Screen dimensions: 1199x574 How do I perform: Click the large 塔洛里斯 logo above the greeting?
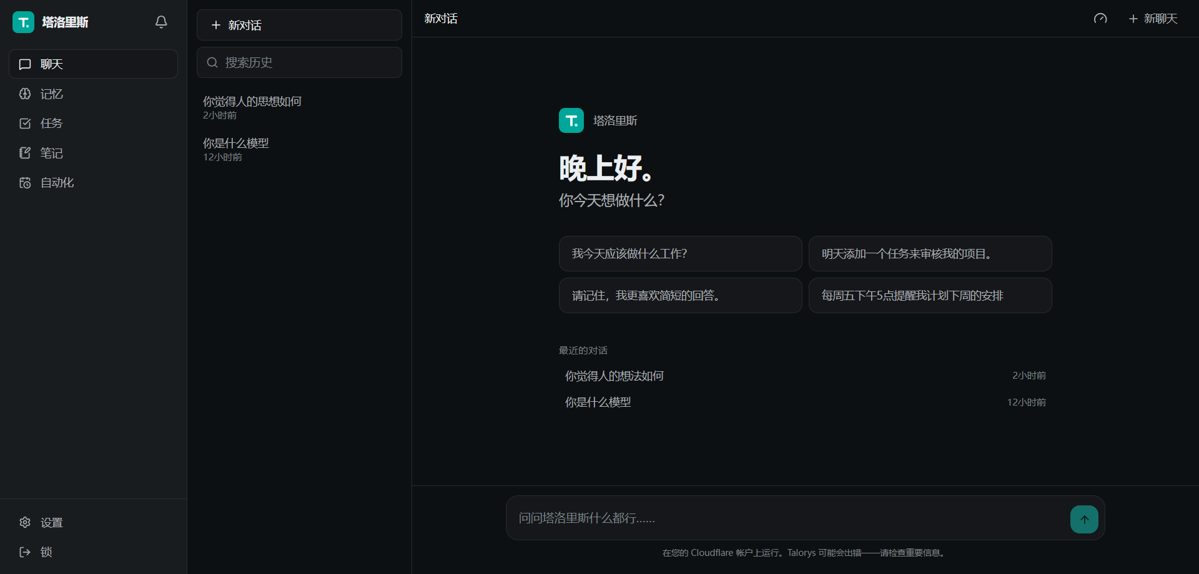571,120
